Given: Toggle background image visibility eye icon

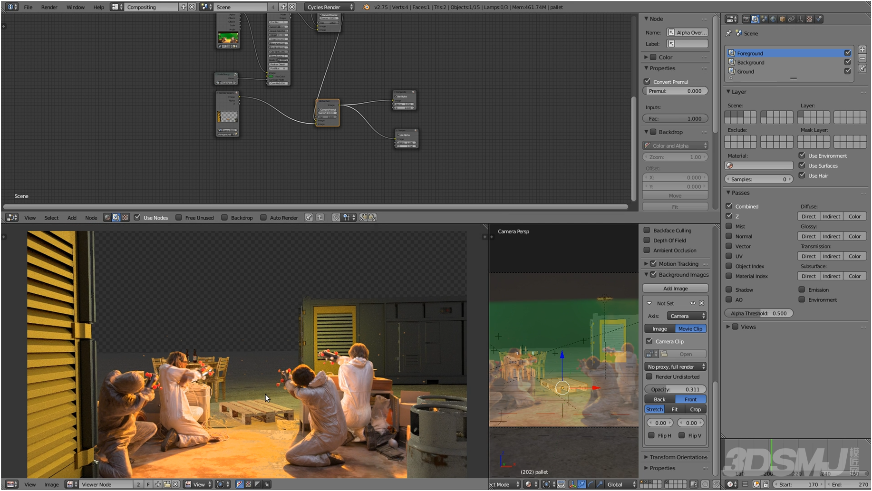Looking at the screenshot, I should tap(693, 303).
